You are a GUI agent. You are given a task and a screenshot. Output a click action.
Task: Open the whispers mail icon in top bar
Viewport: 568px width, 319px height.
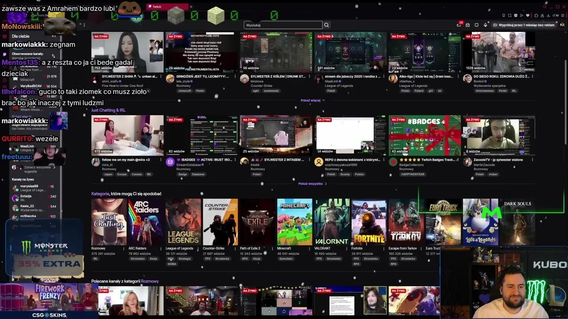coord(468,25)
